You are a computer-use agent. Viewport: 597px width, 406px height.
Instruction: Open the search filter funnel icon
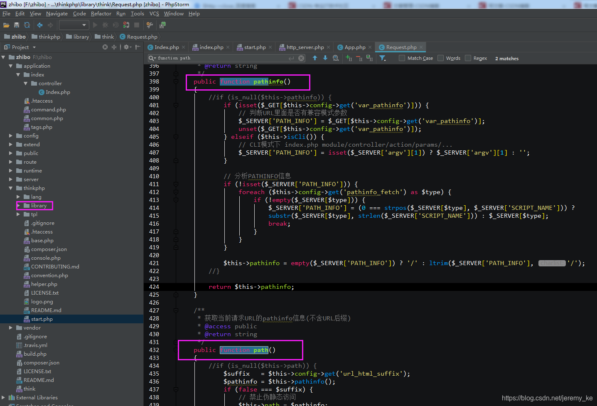click(x=383, y=58)
